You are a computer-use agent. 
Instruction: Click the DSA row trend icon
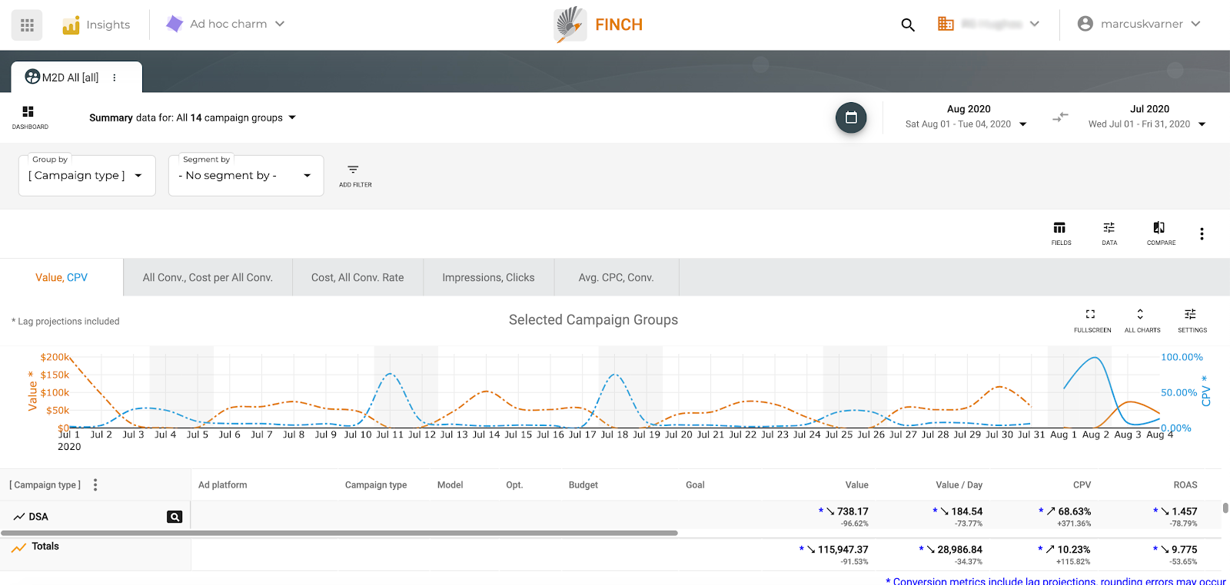point(19,517)
